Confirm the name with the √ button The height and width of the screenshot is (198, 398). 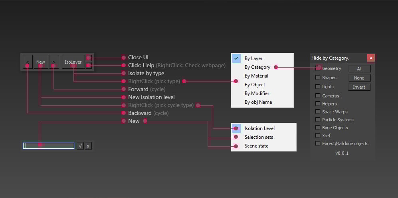pos(80,146)
